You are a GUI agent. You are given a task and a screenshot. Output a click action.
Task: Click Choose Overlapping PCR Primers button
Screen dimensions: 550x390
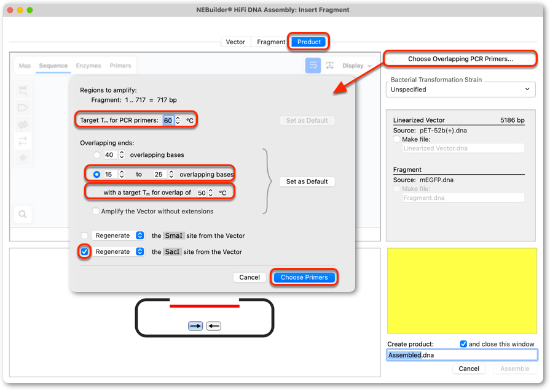point(460,59)
